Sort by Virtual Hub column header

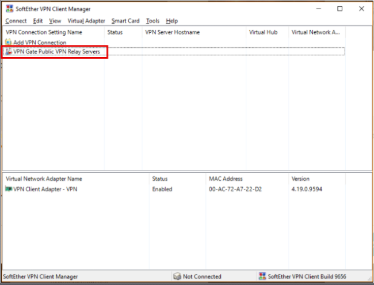coord(267,32)
